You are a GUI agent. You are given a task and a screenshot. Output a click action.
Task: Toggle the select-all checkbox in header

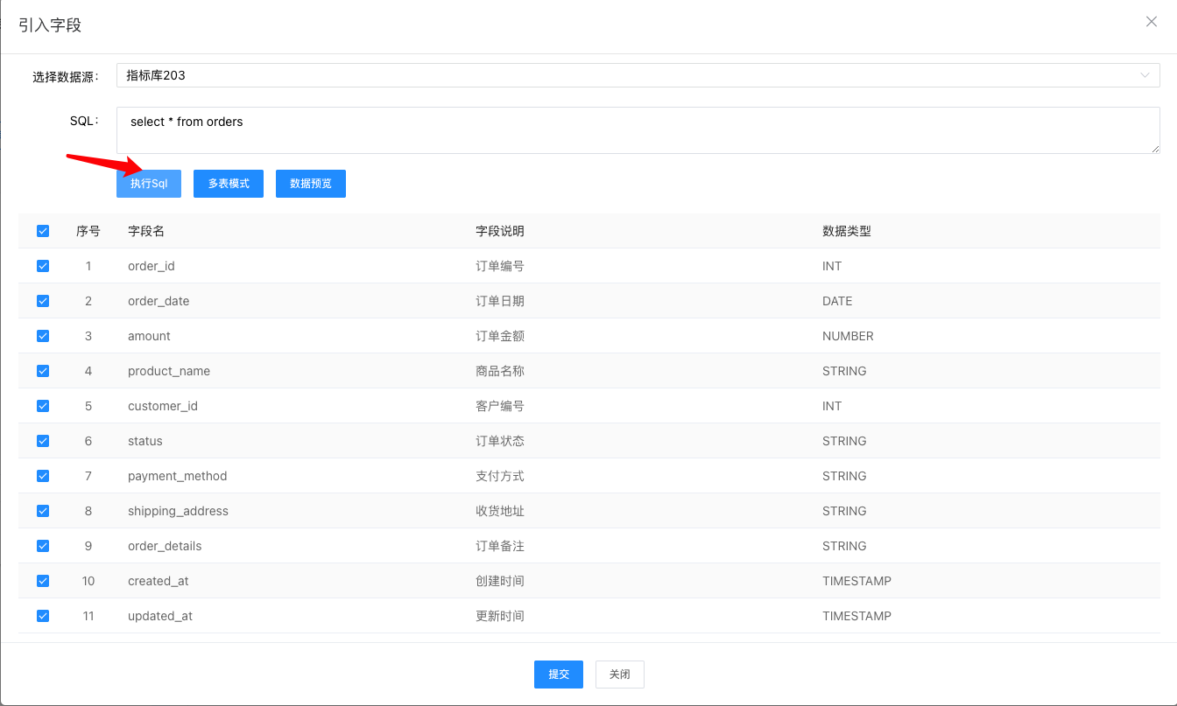coord(43,231)
